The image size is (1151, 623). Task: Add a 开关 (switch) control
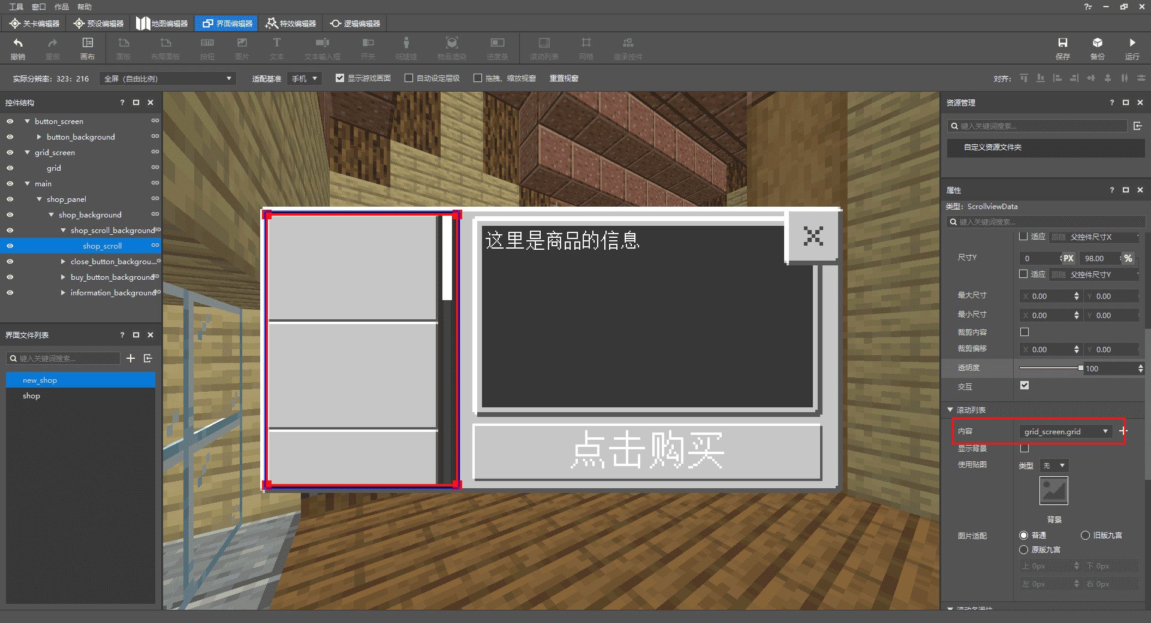click(368, 48)
